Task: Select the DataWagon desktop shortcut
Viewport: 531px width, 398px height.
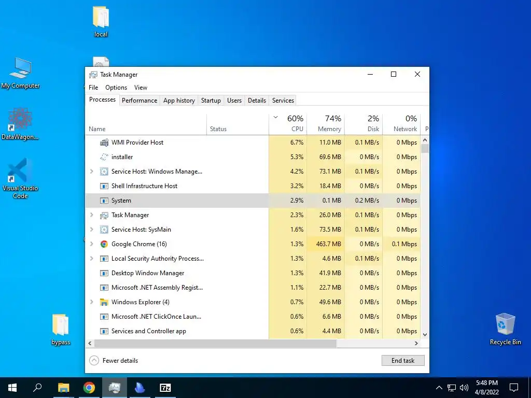Action: point(20,124)
